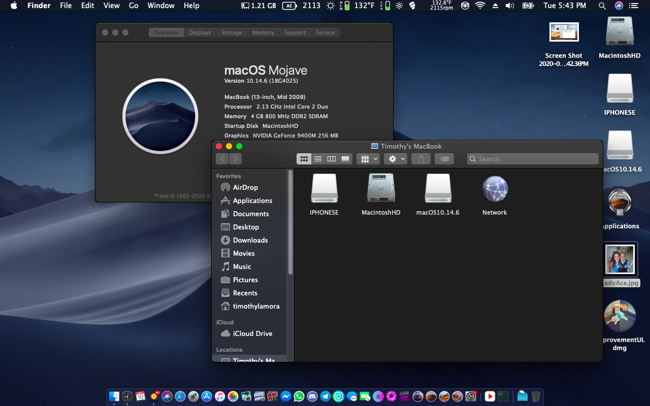Open App Store from the Dock
The image size is (650, 406).
[x=207, y=396]
